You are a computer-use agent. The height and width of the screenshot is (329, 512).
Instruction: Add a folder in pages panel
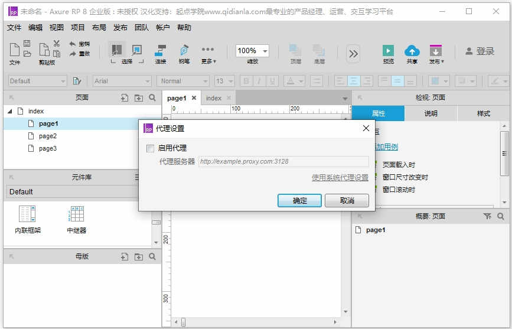tap(139, 97)
